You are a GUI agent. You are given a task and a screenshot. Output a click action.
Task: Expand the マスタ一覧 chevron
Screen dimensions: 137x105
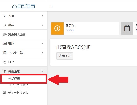(x=43, y=53)
